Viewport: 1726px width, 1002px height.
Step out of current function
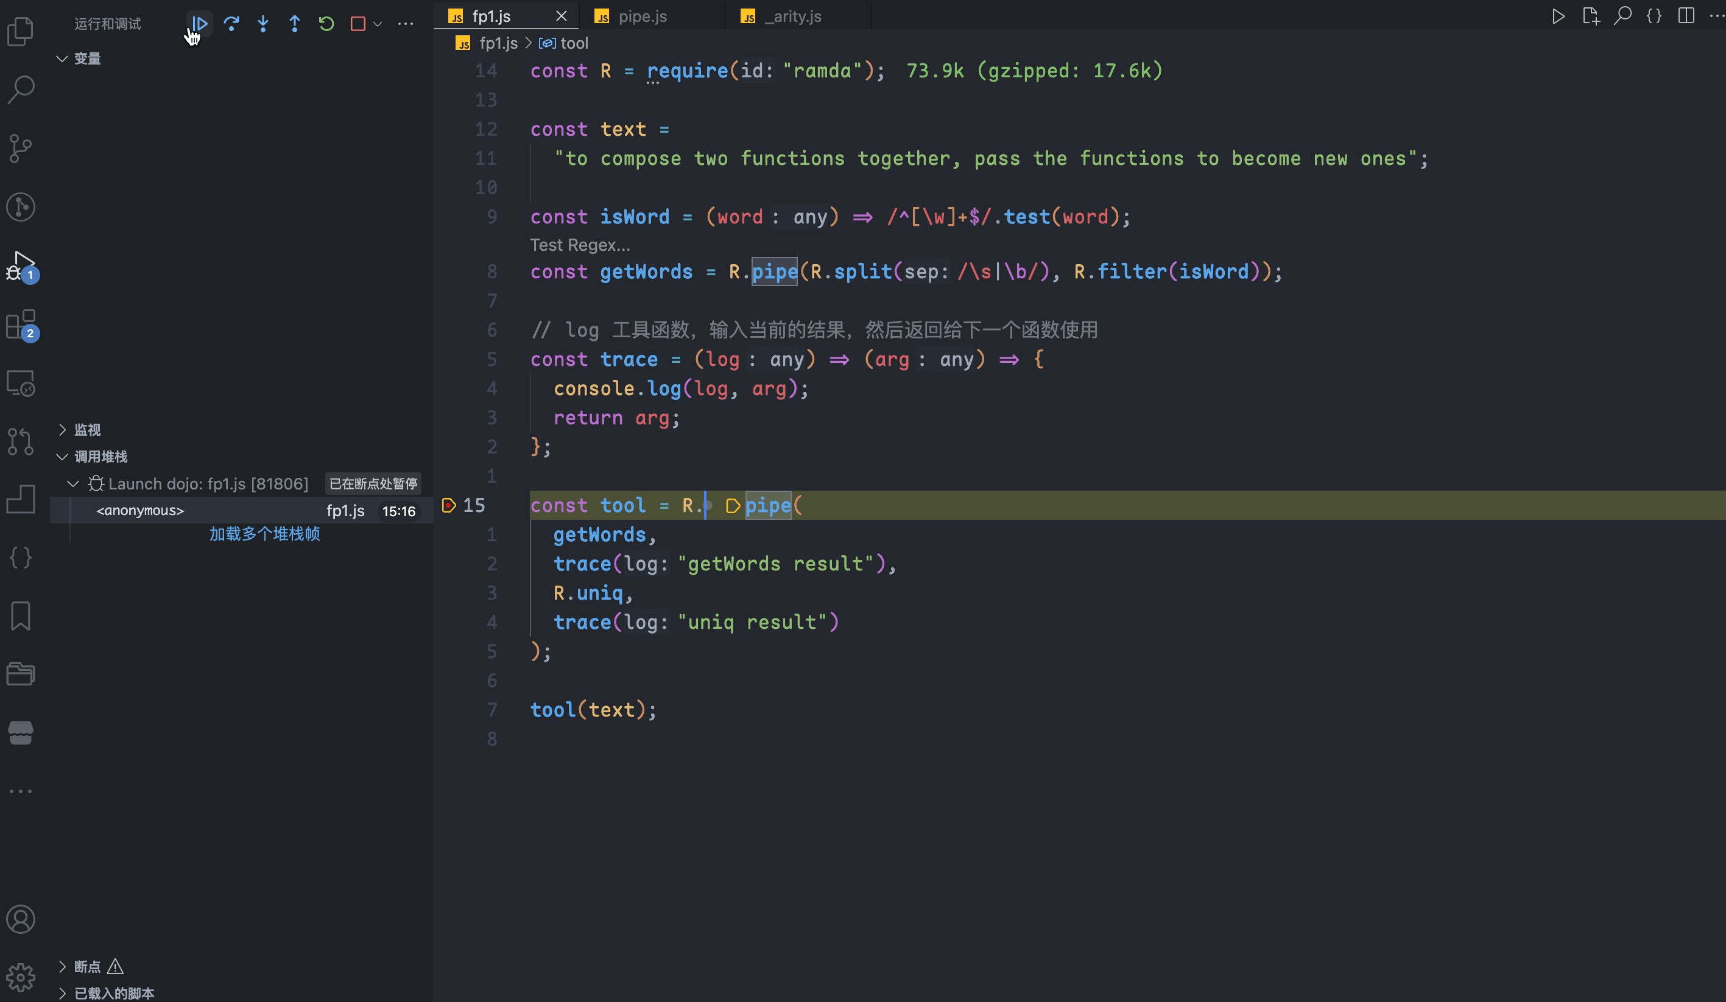coord(295,24)
